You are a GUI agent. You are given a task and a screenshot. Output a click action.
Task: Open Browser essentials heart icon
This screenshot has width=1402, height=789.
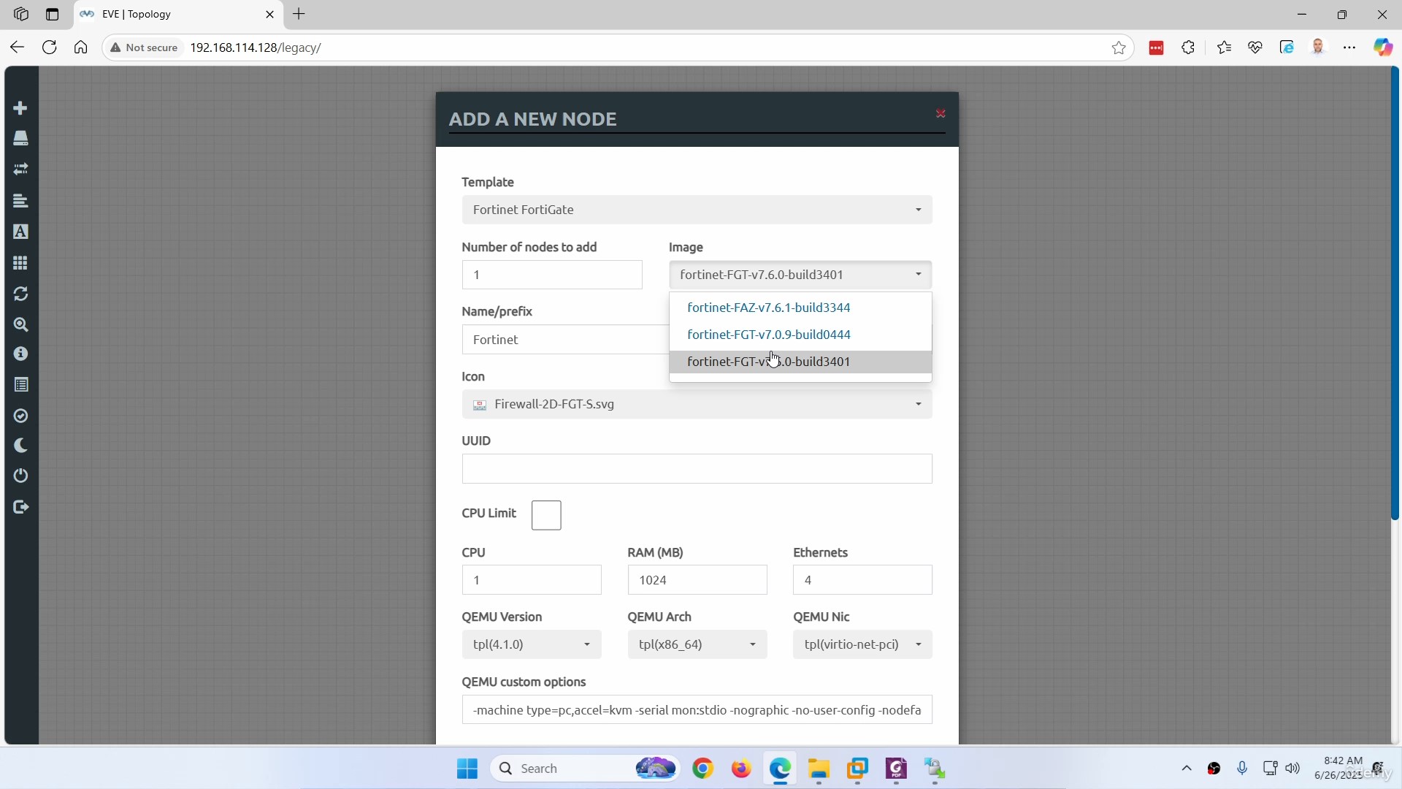(x=1255, y=47)
